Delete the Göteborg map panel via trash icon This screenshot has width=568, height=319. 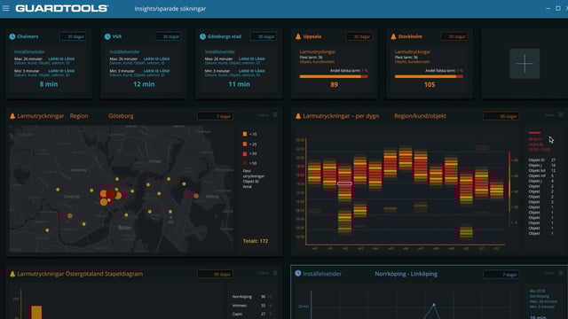coord(275,115)
